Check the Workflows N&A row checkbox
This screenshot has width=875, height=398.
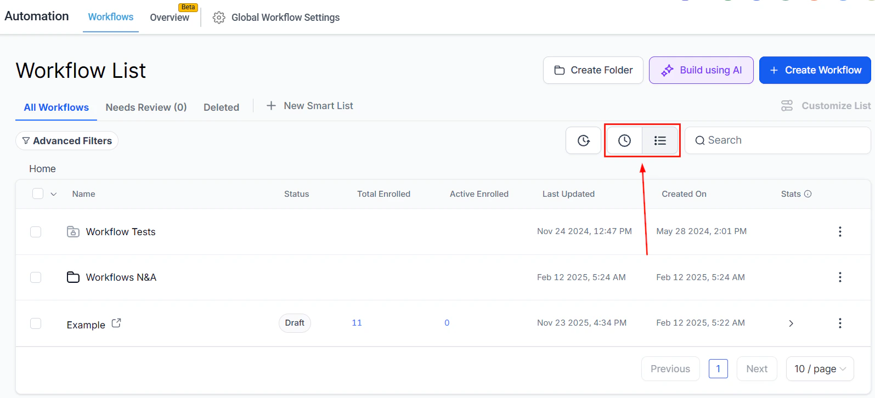pyautogui.click(x=36, y=277)
